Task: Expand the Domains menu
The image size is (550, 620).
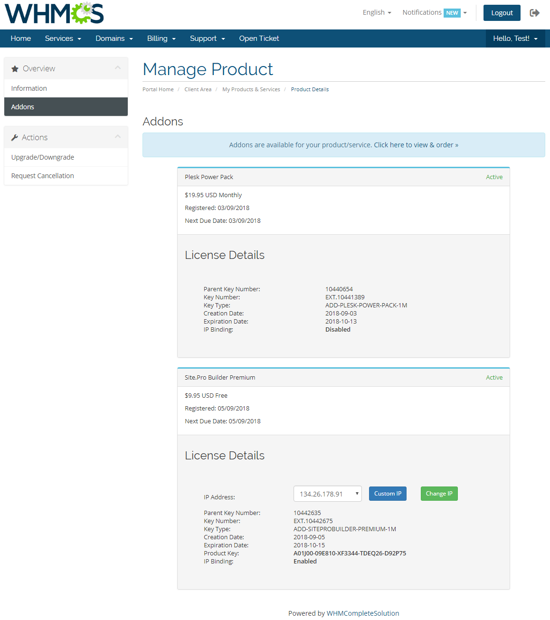Action: [x=114, y=38]
